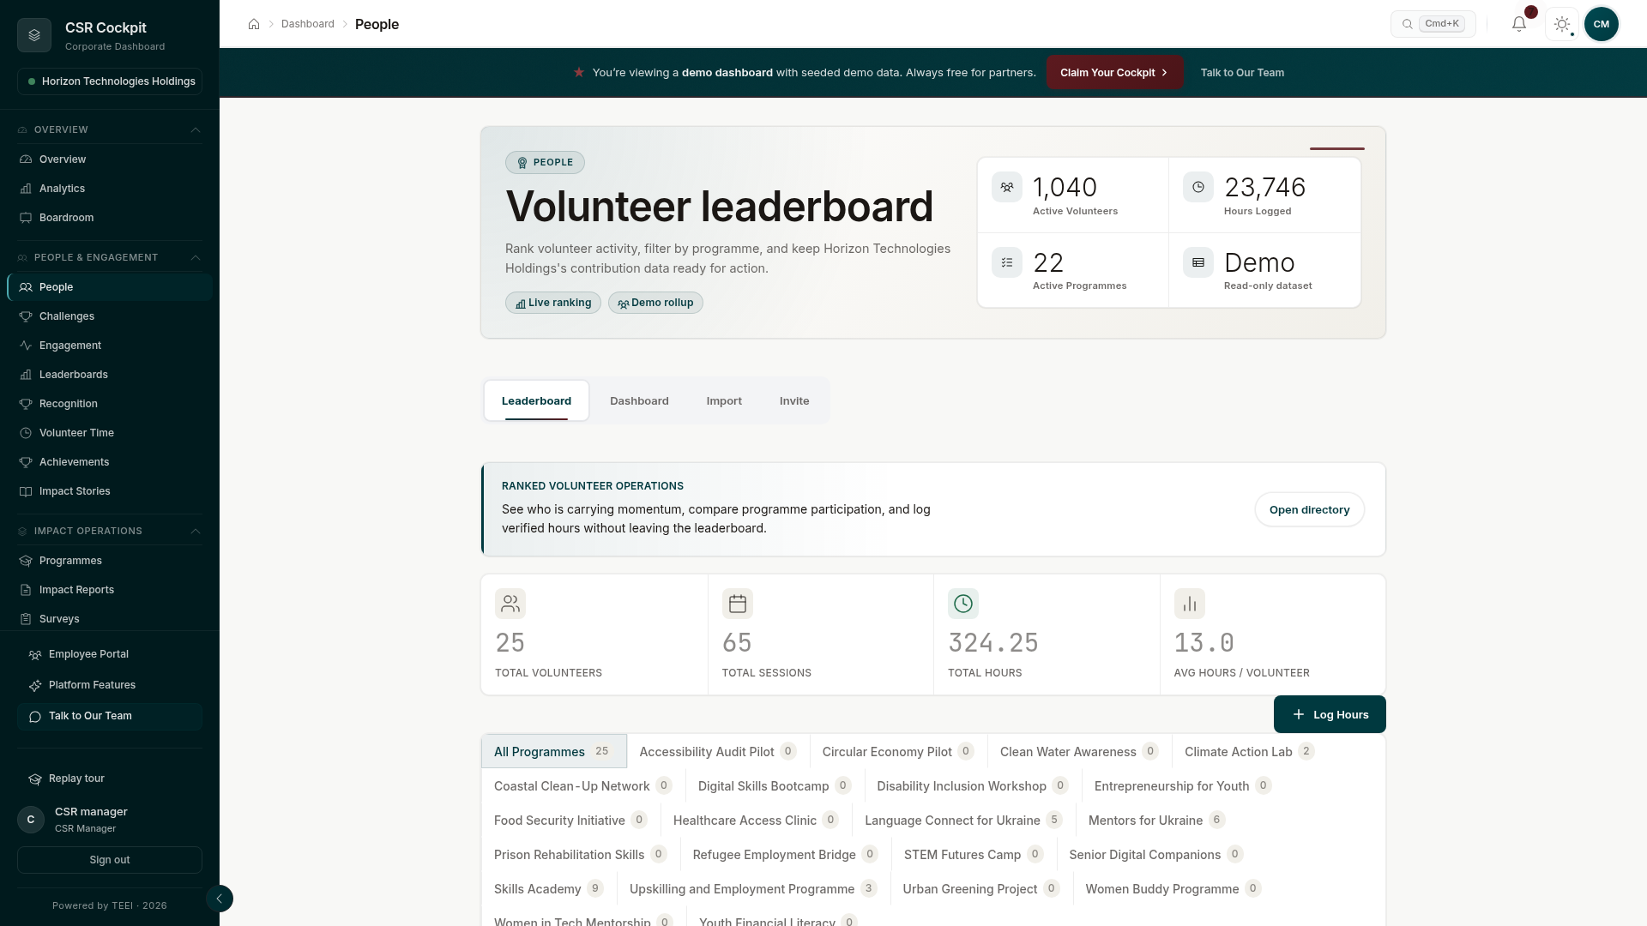This screenshot has height=926, width=1647.
Task: Collapse the sidebar with arrow button
Action: click(x=220, y=899)
